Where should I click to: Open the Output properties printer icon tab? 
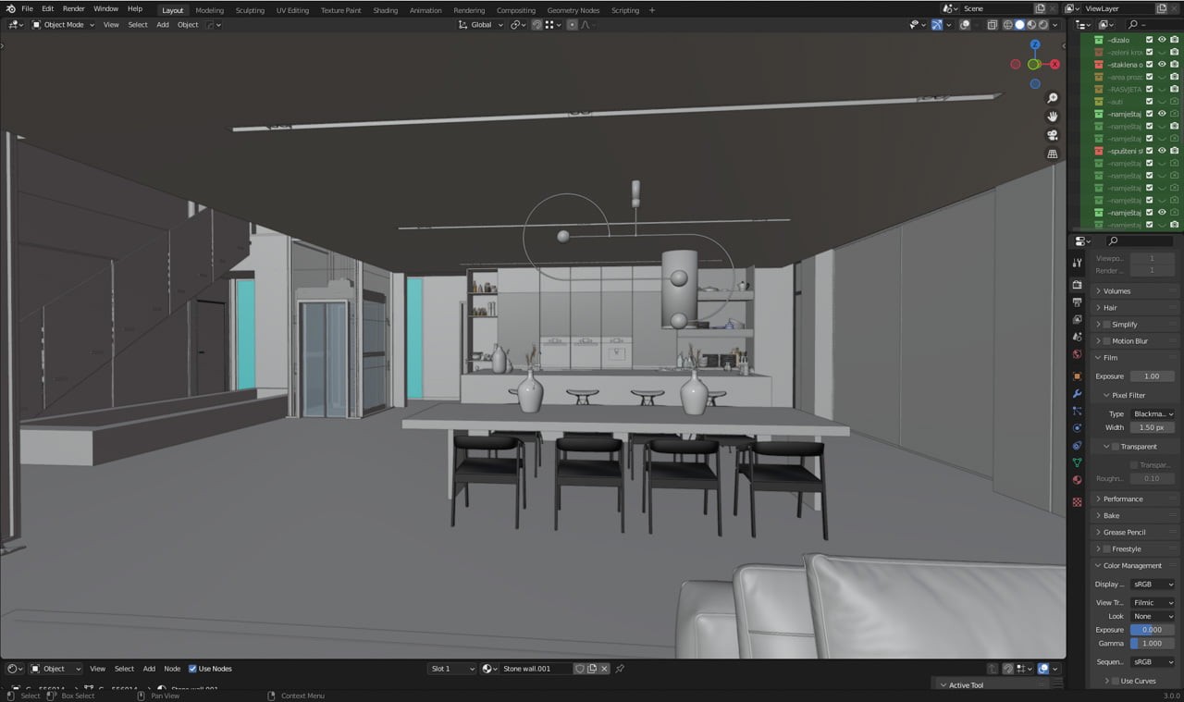point(1077,302)
